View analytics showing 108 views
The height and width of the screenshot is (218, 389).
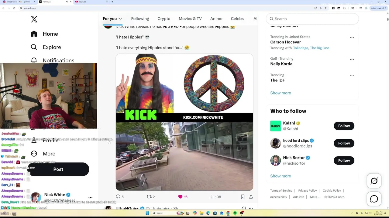pos(215,197)
